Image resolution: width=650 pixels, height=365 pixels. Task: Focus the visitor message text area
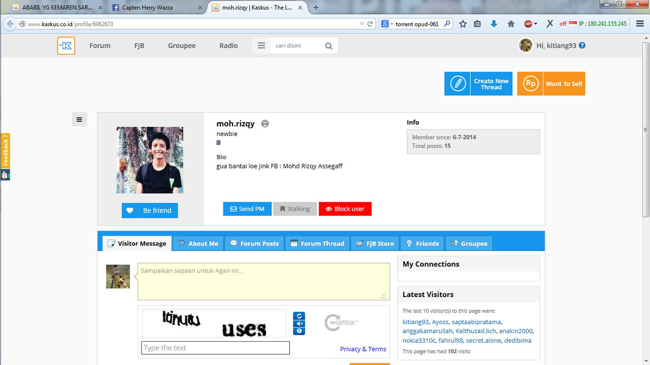pyautogui.click(x=264, y=281)
